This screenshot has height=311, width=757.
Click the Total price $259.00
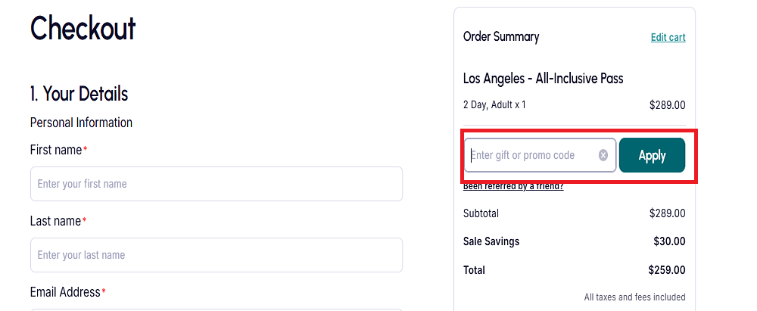pos(667,270)
